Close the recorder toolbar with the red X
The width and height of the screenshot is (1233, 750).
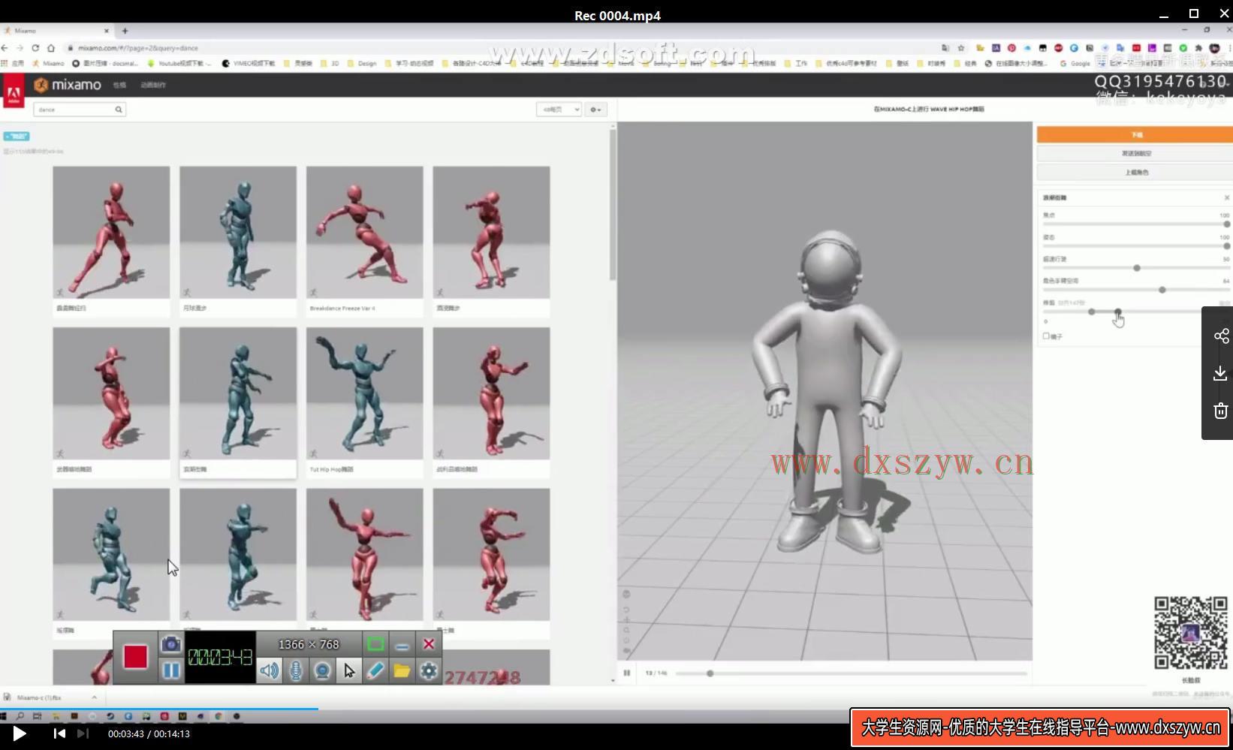coord(429,644)
